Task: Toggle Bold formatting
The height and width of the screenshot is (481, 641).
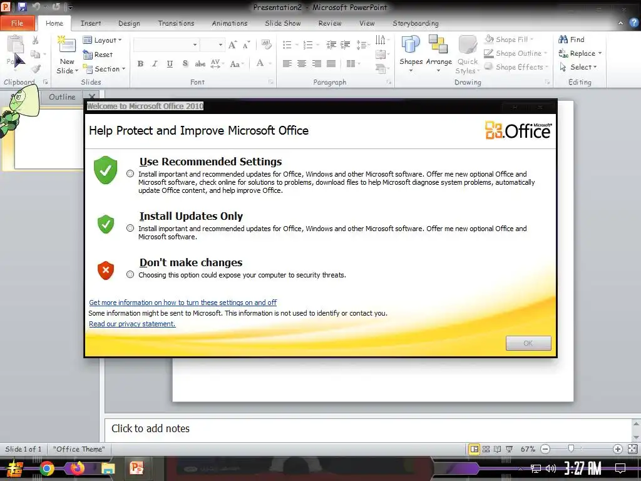Action: pos(140,64)
